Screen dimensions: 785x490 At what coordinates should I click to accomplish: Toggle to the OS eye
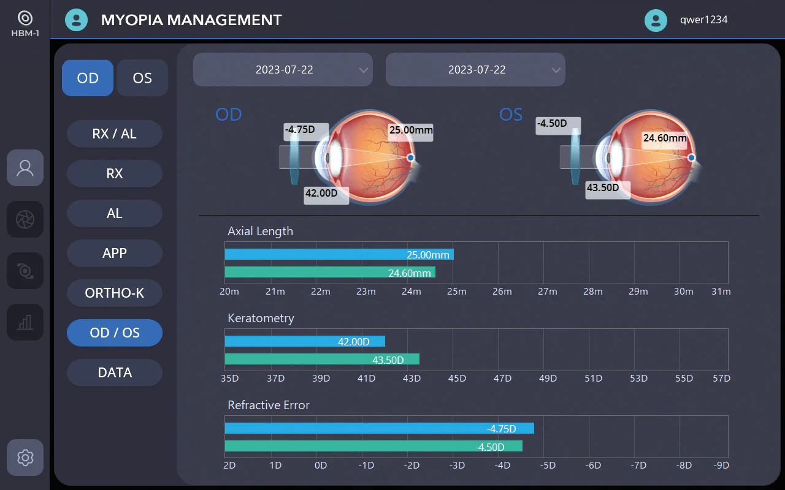142,78
